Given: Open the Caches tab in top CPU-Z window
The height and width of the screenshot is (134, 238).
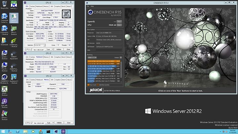Looking at the screenshot, I should click(x=32, y=6).
